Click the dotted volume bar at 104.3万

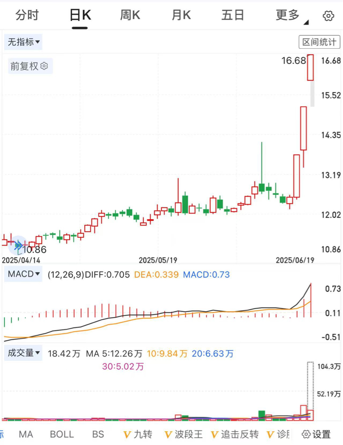(310, 386)
